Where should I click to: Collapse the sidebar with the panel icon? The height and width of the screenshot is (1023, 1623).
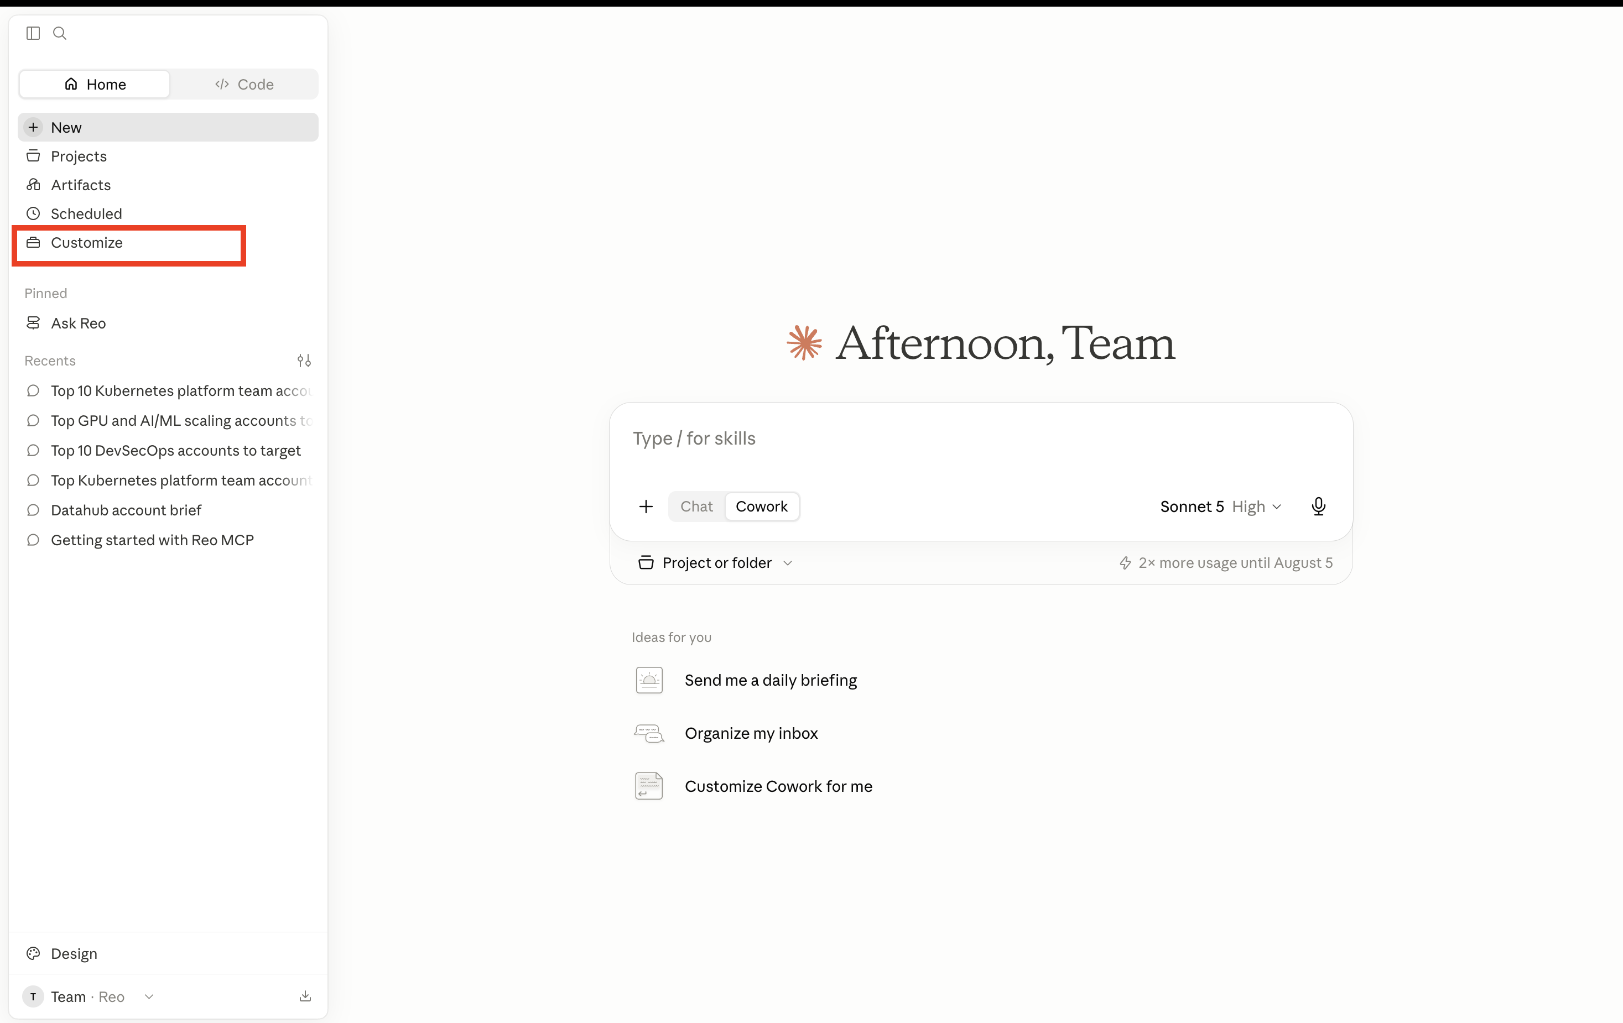[x=33, y=33]
